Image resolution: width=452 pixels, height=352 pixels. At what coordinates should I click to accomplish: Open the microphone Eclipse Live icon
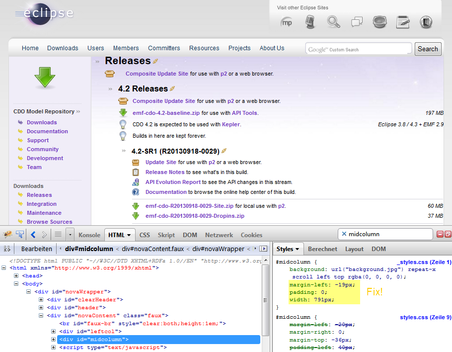[x=310, y=22]
